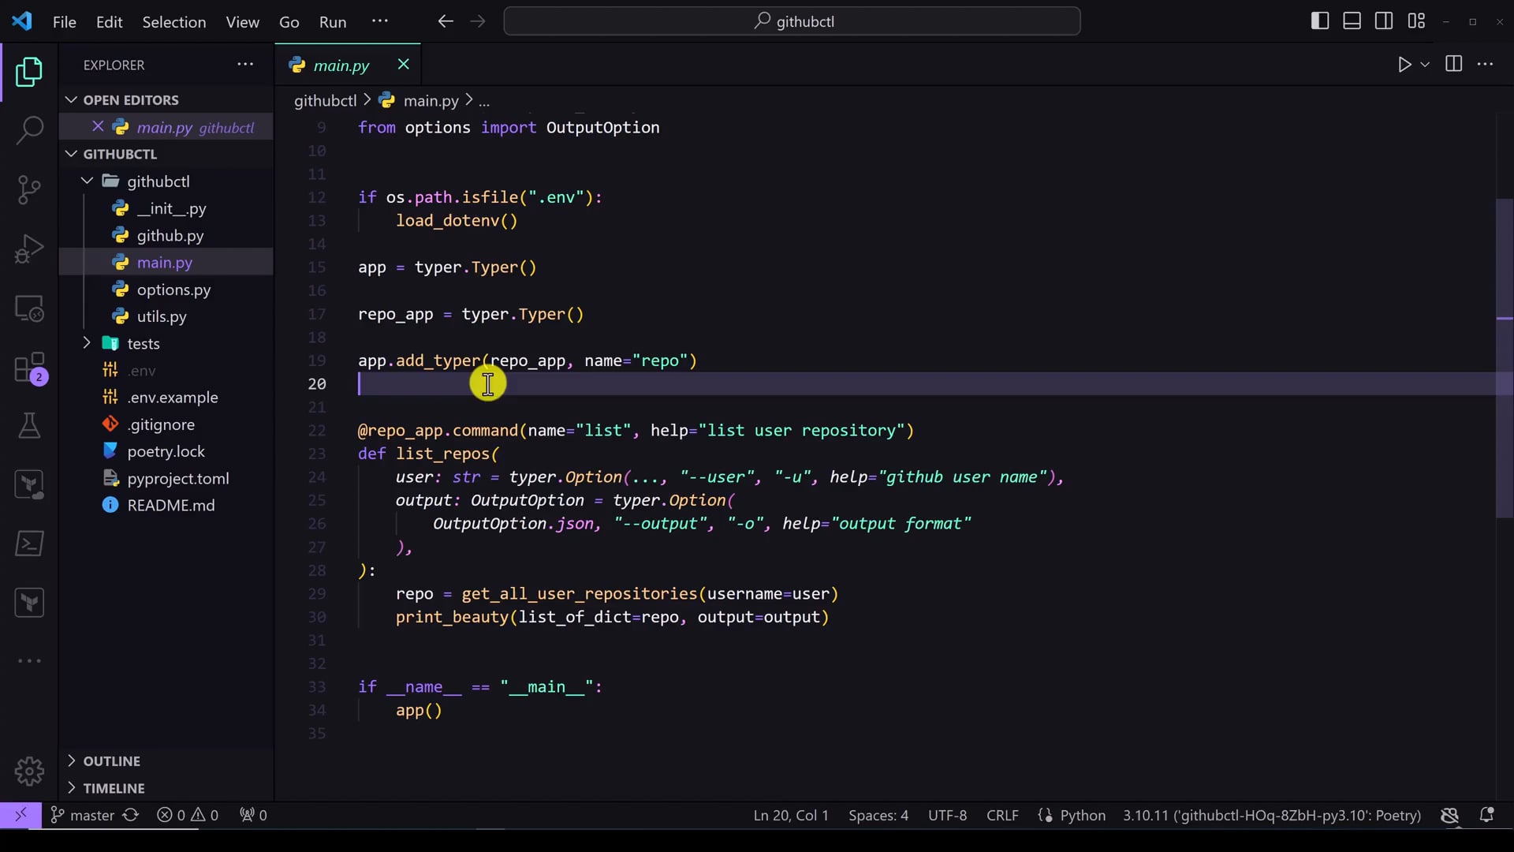This screenshot has height=852, width=1514.
Task: Open the Manage gear settings icon
Action: coord(29,771)
